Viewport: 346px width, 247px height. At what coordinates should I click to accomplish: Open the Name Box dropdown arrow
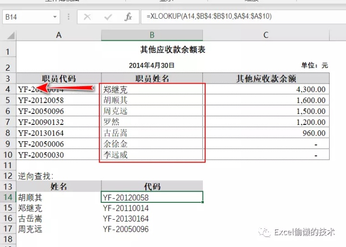(55, 17)
